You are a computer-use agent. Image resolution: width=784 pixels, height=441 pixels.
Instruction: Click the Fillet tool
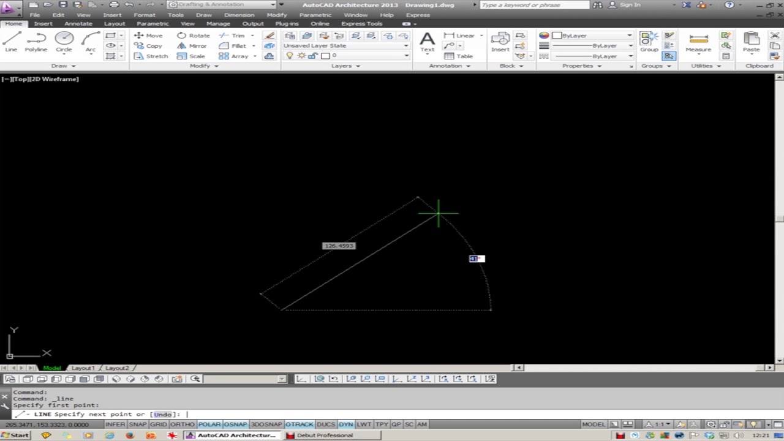coord(233,46)
